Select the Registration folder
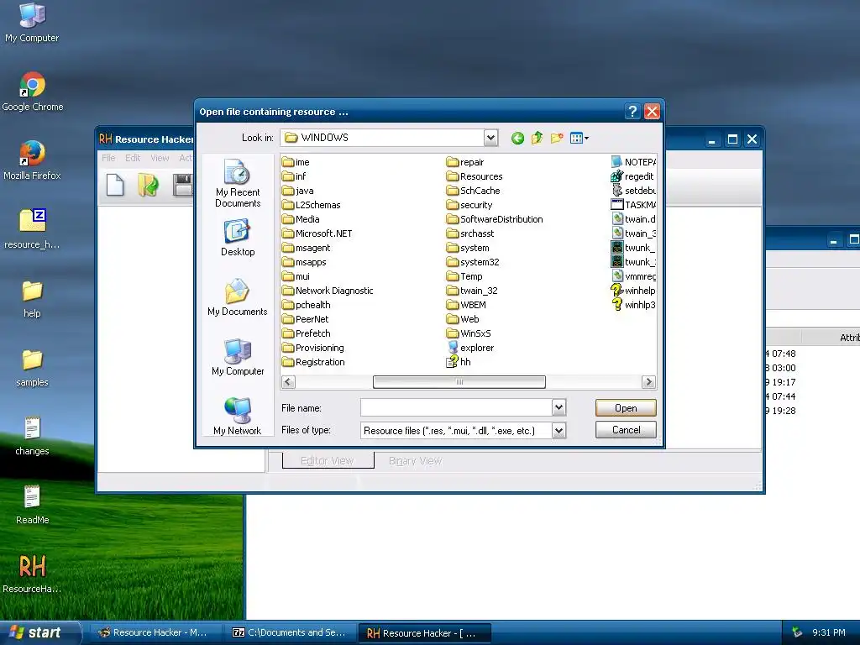The width and height of the screenshot is (860, 645). (x=313, y=362)
